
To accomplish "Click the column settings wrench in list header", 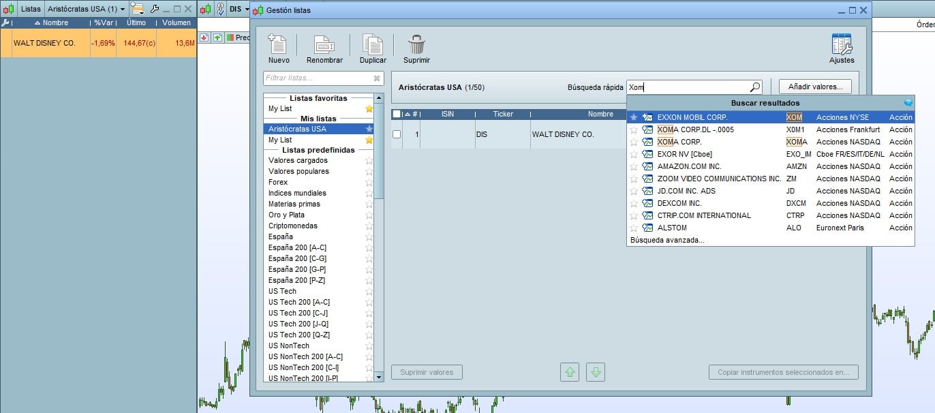I will (x=5, y=22).
